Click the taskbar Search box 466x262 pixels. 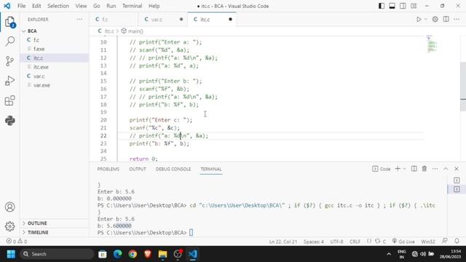(x=57, y=254)
